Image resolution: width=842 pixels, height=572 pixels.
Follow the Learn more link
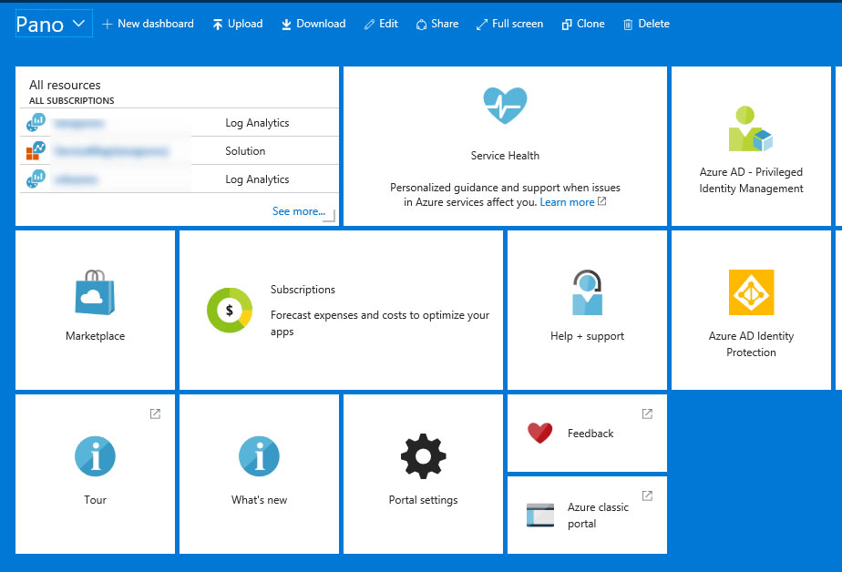(567, 202)
